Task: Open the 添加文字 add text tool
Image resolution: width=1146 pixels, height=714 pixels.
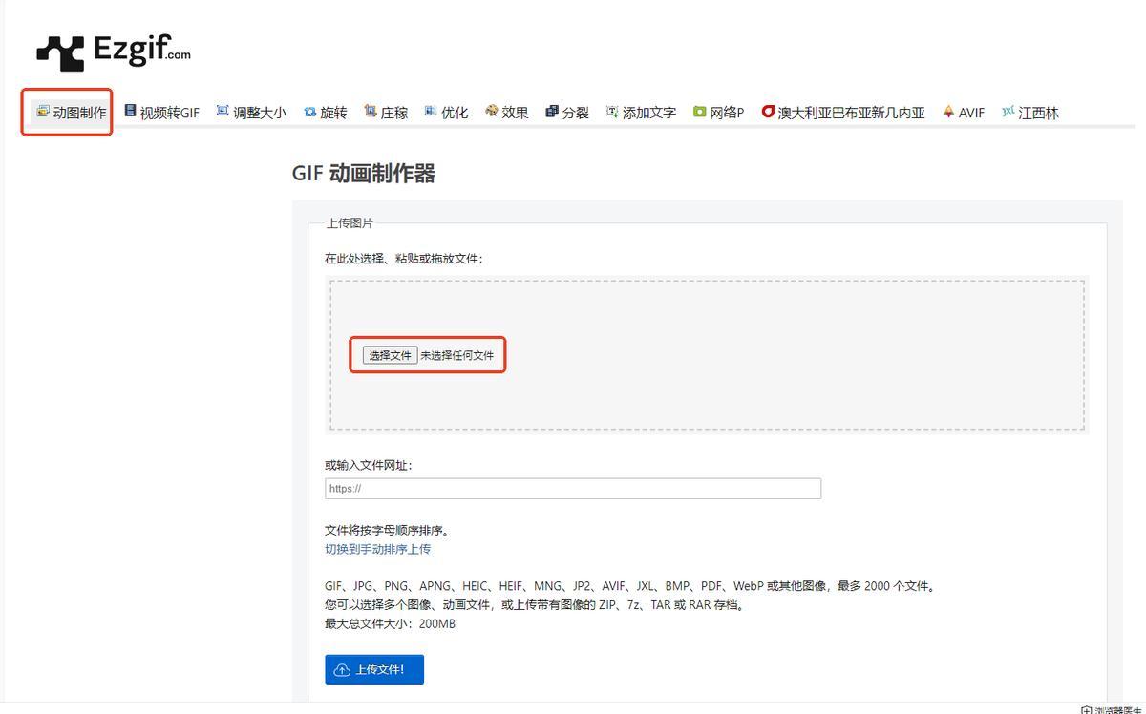Action: point(640,113)
